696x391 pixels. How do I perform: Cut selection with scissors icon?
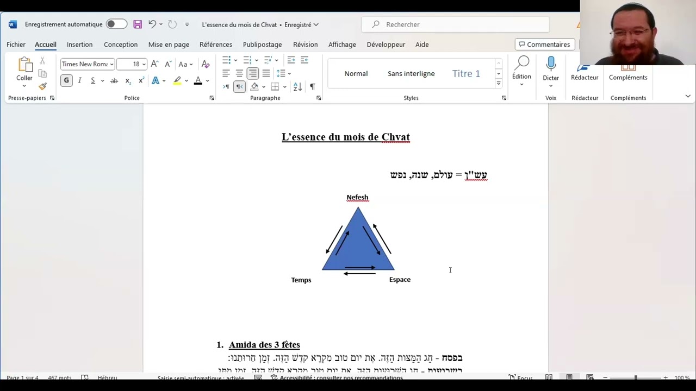click(x=42, y=61)
